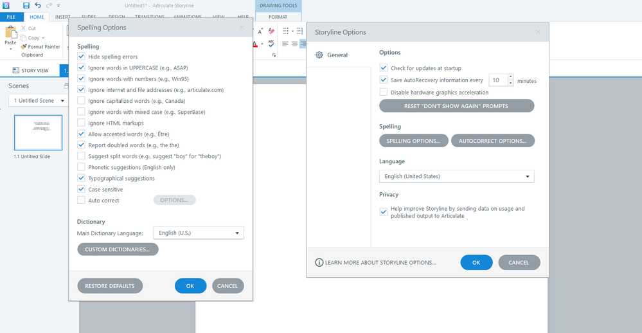Click the Redo arrow icon
This screenshot has height=333, width=642.
pyautogui.click(x=49, y=5)
